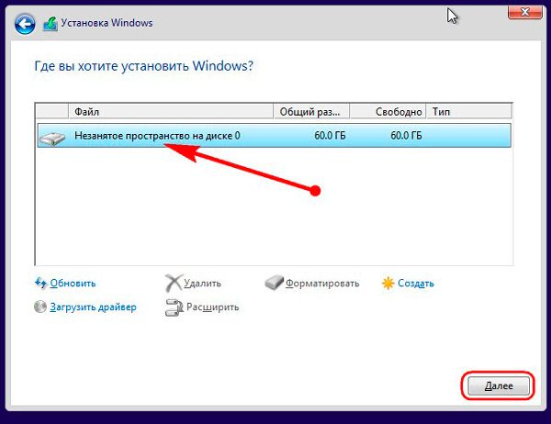Click the drive icon beside Форматировать
The width and height of the screenshot is (551, 424).
click(x=274, y=283)
